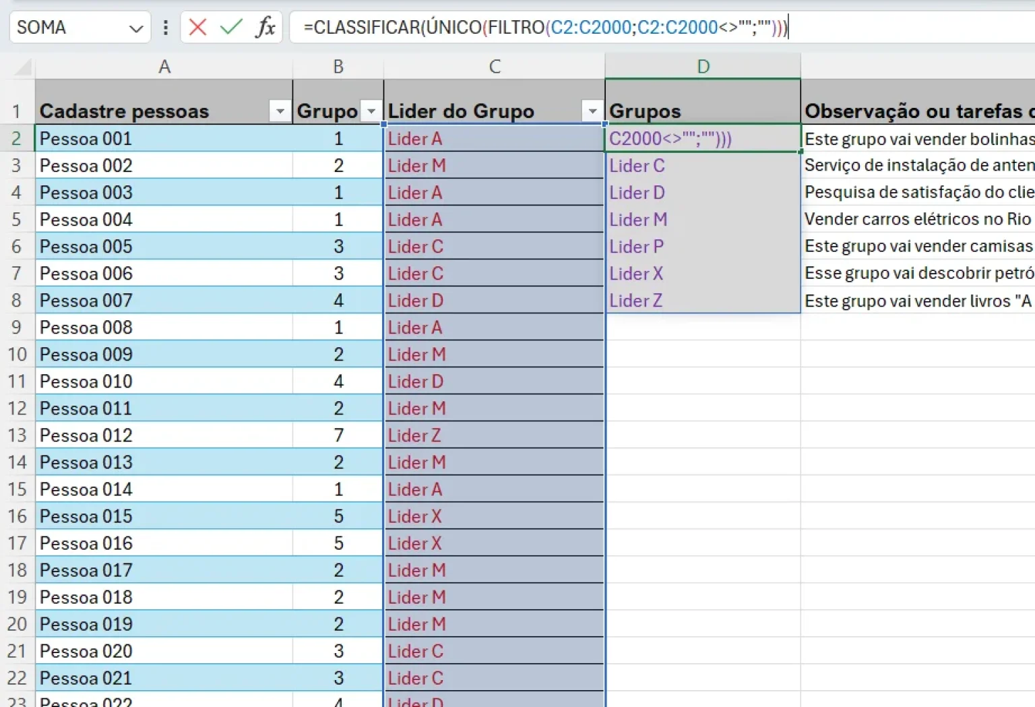Click group number 7 in row 13

[338, 435]
